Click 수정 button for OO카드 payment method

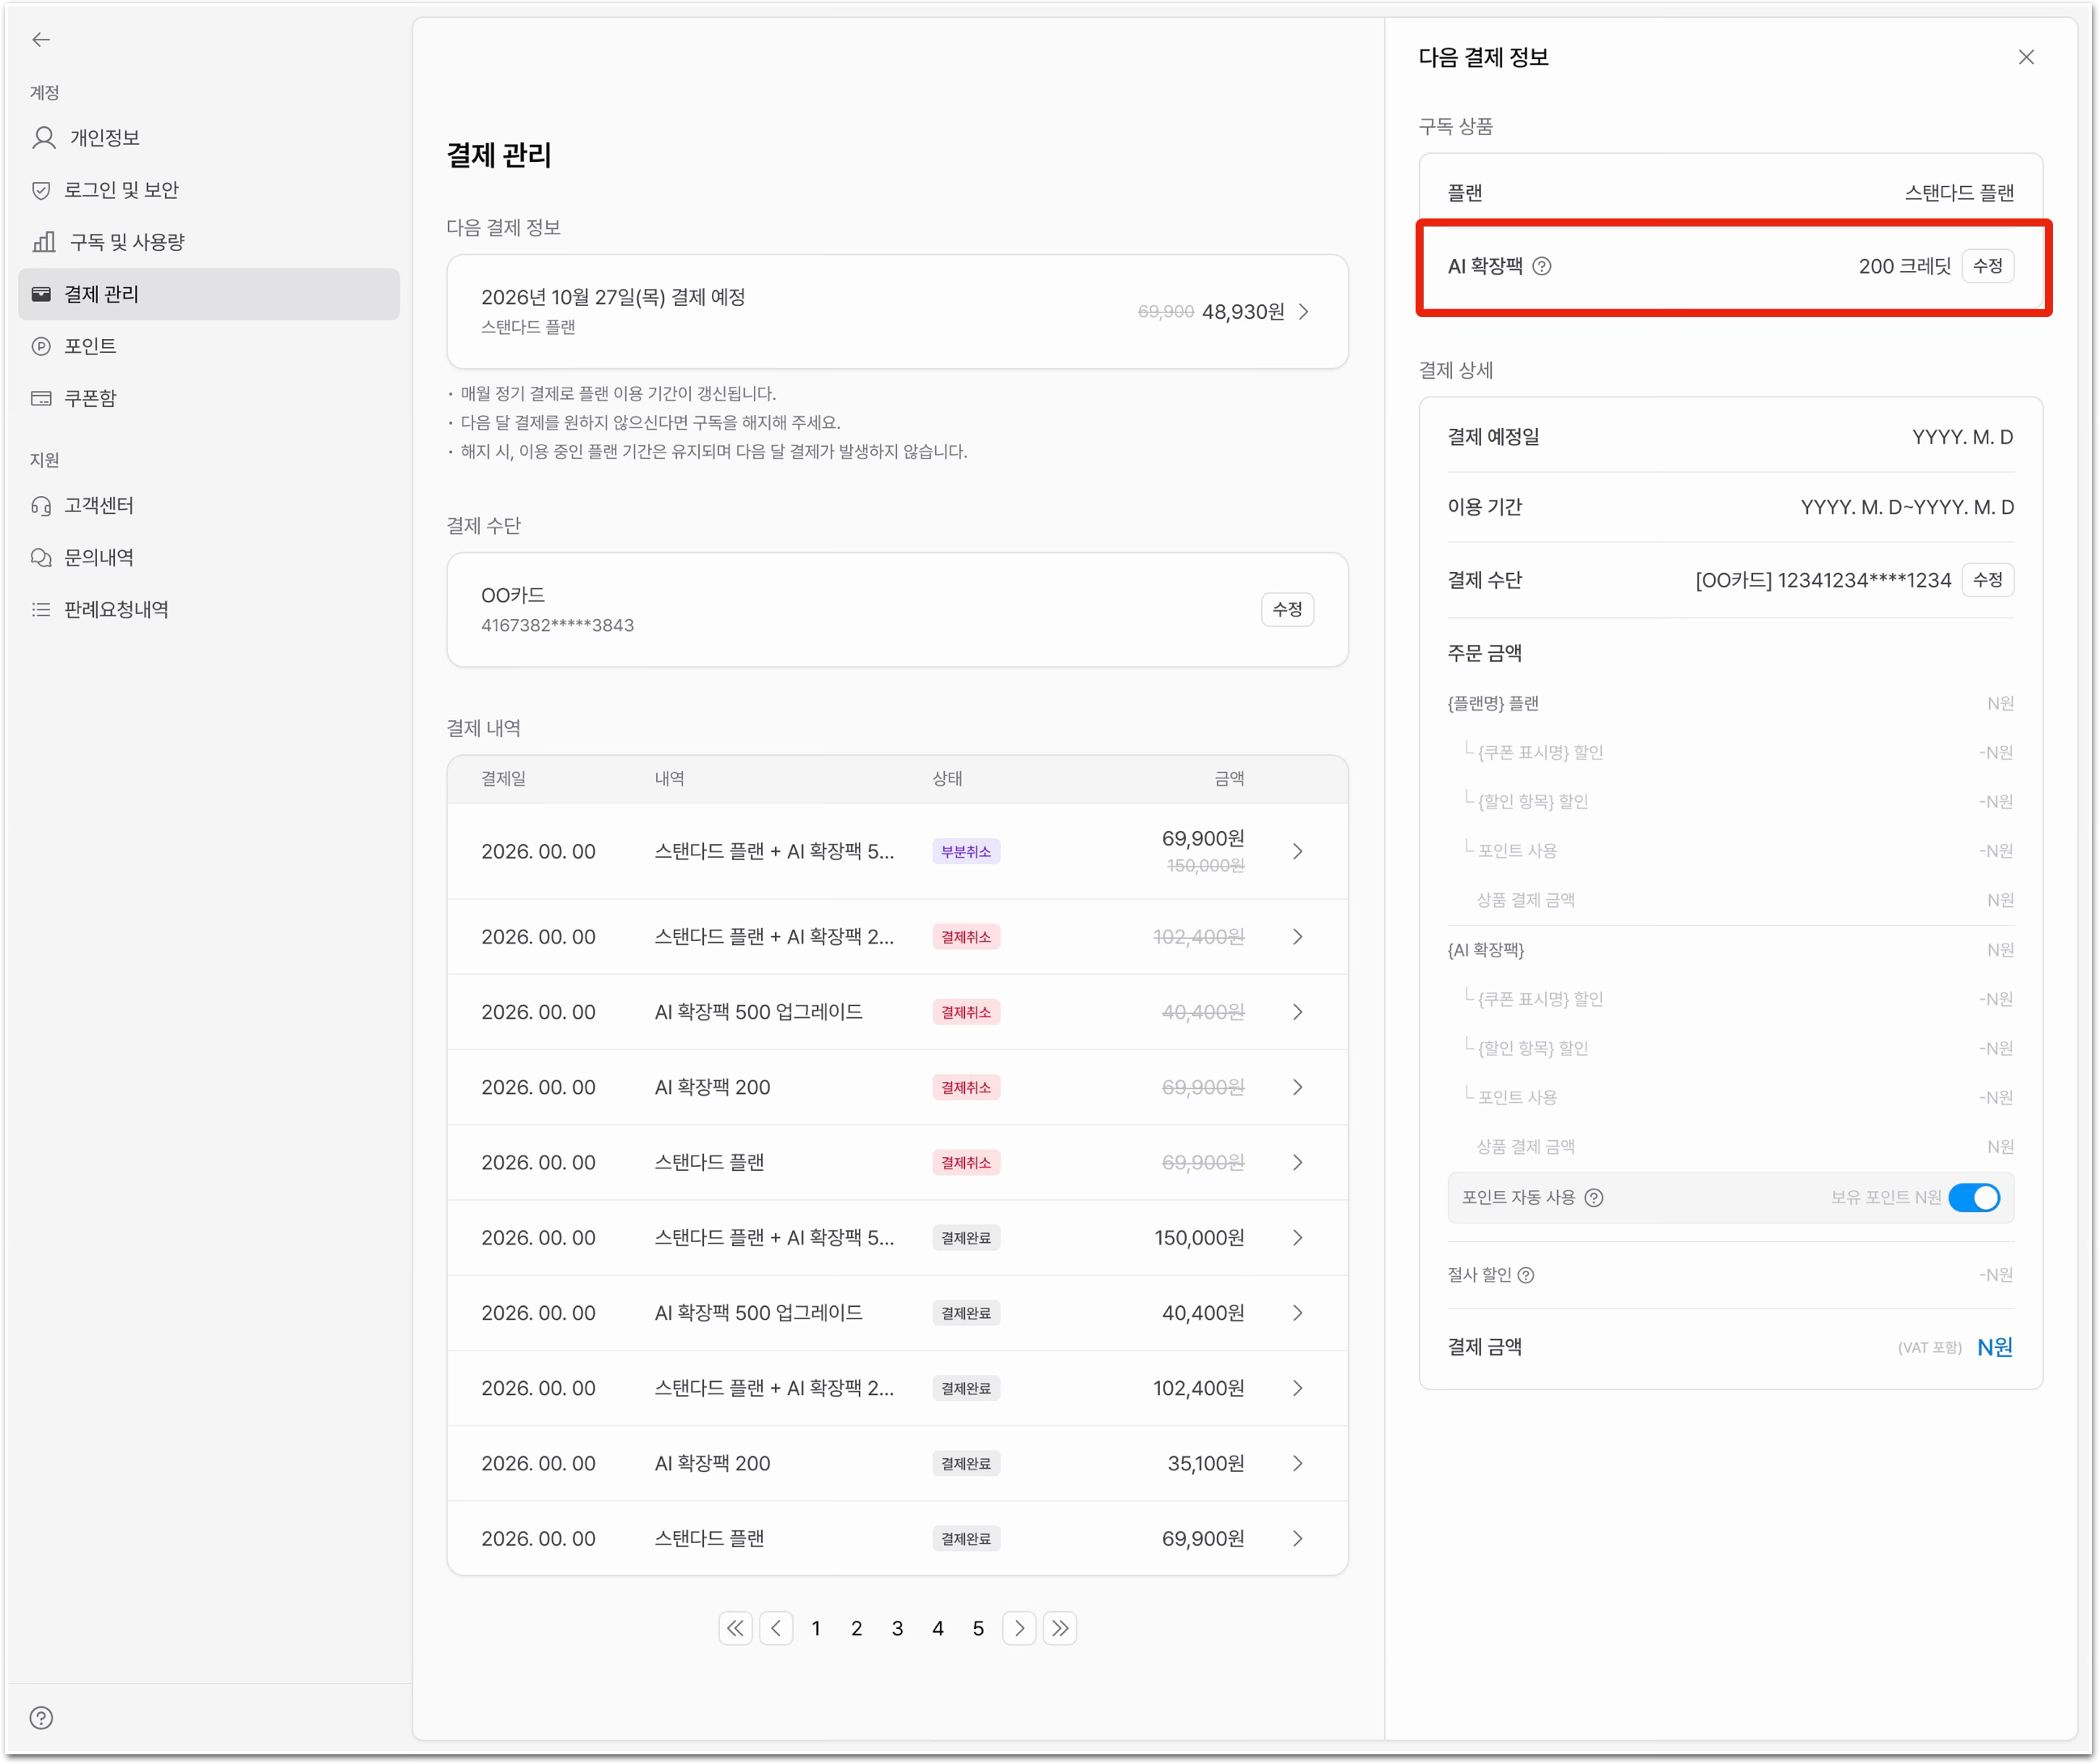pos(1287,609)
